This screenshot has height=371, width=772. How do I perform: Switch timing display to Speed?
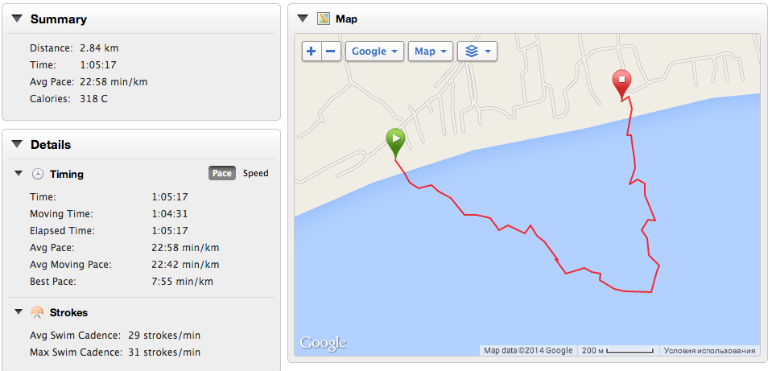256,173
